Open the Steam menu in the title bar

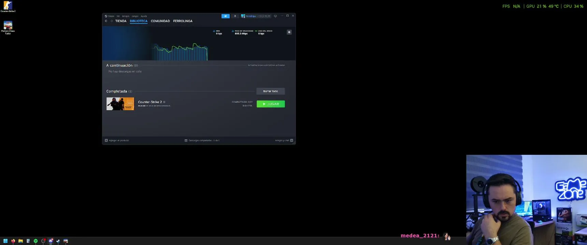coord(110,16)
